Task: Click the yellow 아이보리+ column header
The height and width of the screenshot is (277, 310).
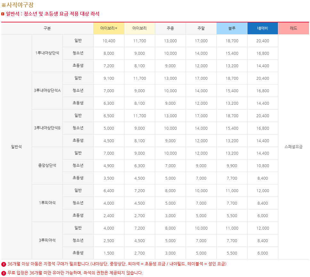Action: (x=109, y=28)
